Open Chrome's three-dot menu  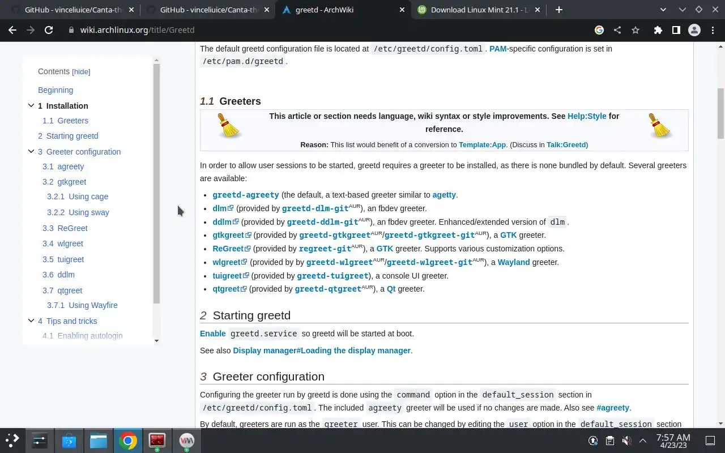tap(712, 30)
